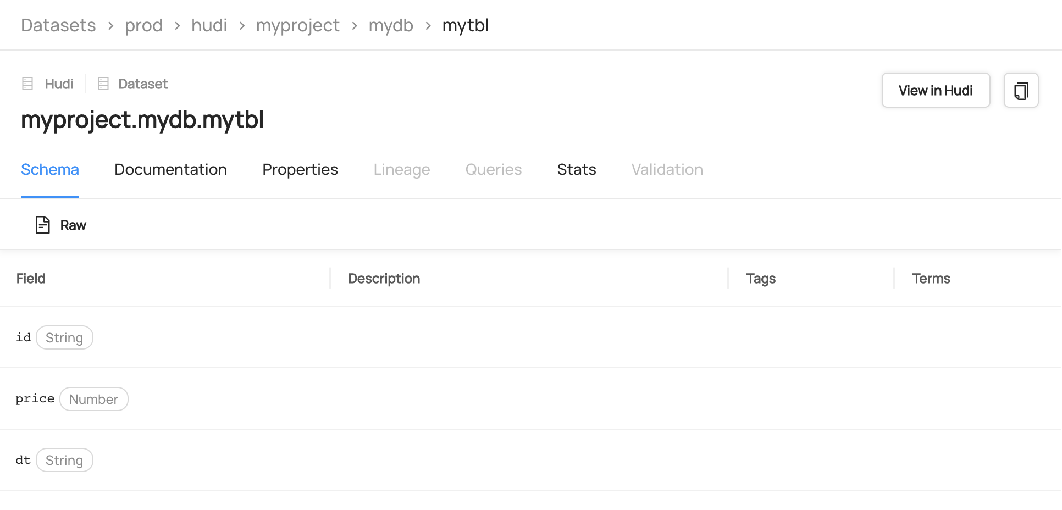Select the Stats tab

(576, 170)
